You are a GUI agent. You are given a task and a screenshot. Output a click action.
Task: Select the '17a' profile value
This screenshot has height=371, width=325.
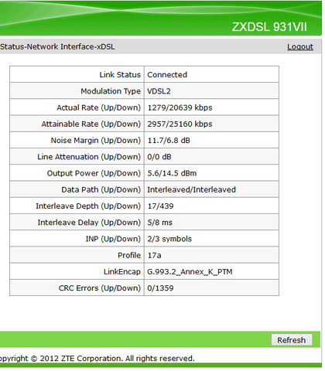point(154,256)
